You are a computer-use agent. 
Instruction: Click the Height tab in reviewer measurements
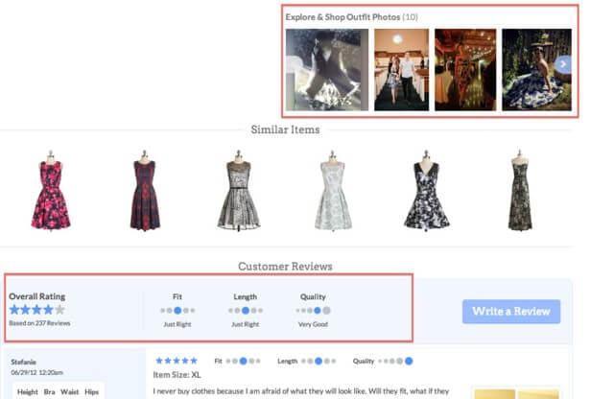click(28, 392)
